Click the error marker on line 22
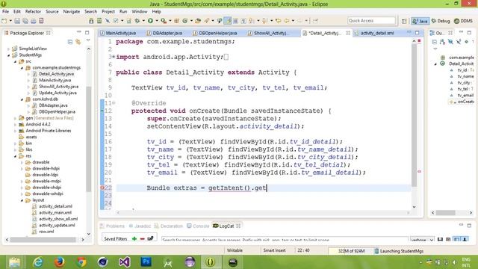This screenshot has width=478, height=269. pos(102,188)
